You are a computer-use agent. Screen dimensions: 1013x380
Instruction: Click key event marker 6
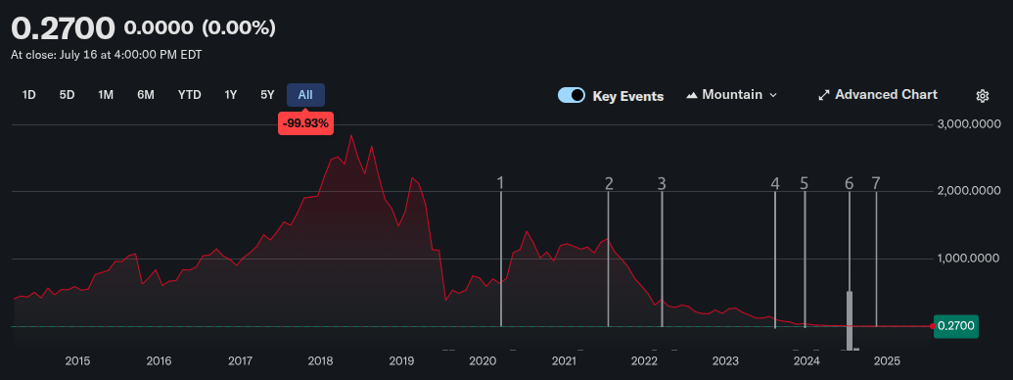[849, 183]
